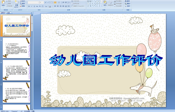Image resolution: width=175 pixels, height=112 pixels.
Task: Open the font size 32 dropdown
Action: click(41, 2)
